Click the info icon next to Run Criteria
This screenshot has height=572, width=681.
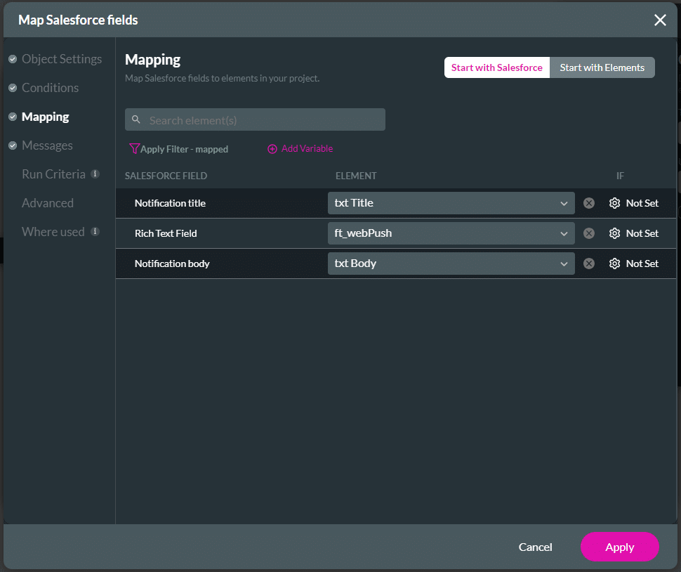pyautogui.click(x=95, y=174)
